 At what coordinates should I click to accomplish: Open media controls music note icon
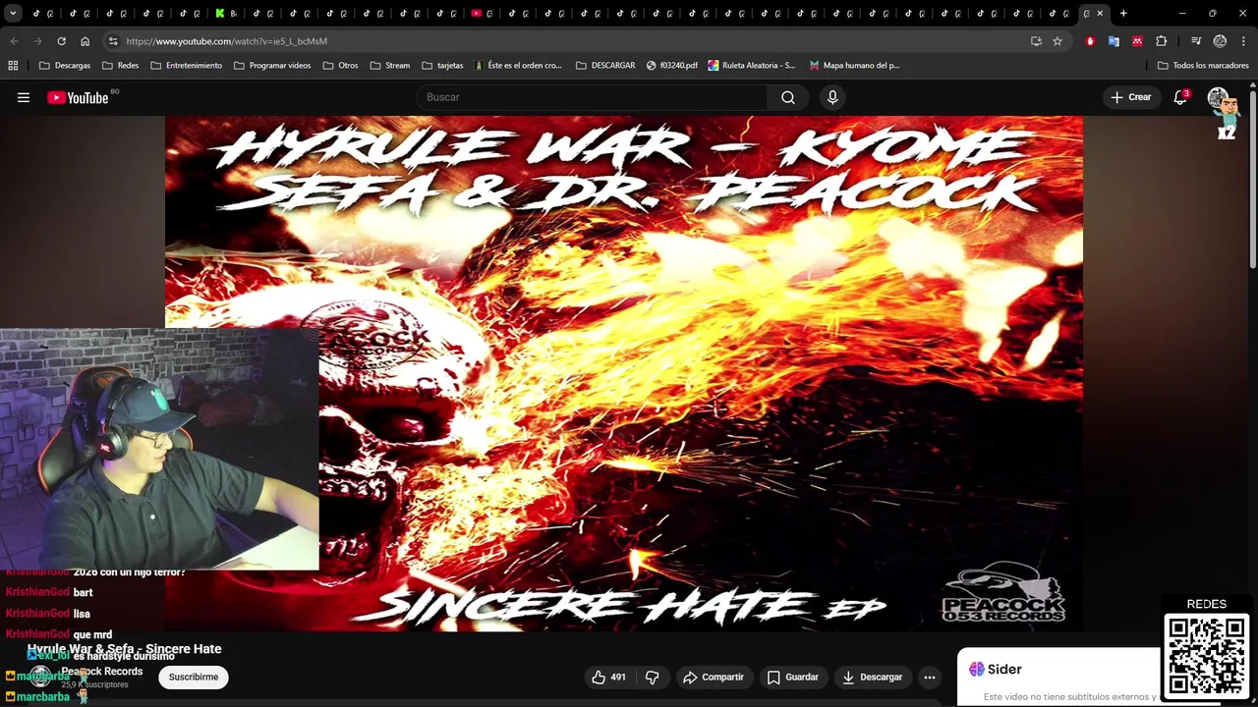pos(1196,41)
